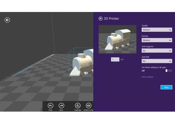Click the Add Supports label
This screenshot has width=175, height=123.
(147, 46)
